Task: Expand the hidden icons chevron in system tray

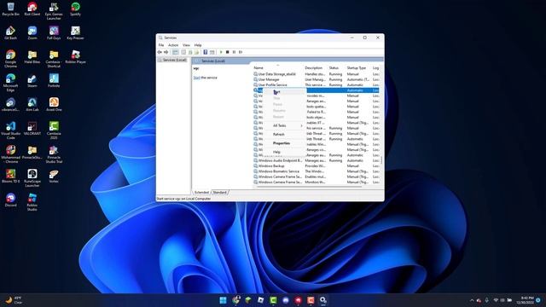Action: pyautogui.click(x=472, y=300)
